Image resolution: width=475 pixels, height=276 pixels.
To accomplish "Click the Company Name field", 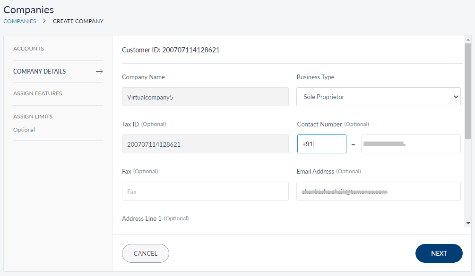I will tap(205, 97).
